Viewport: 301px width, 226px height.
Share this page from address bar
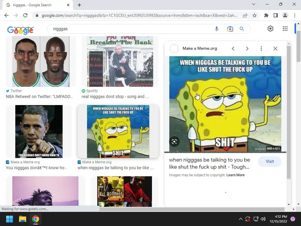tap(245, 15)
